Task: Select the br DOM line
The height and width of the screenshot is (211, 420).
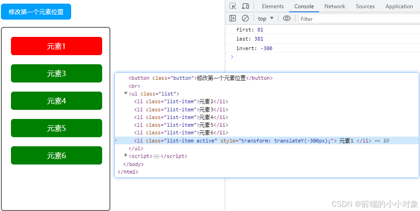Action: [x=135, y=86]
